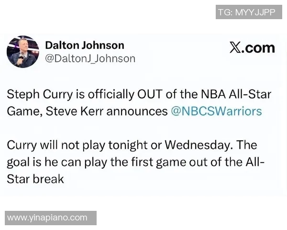
Task: Click the Dalton Johnson display name
Action: [84, 45]
